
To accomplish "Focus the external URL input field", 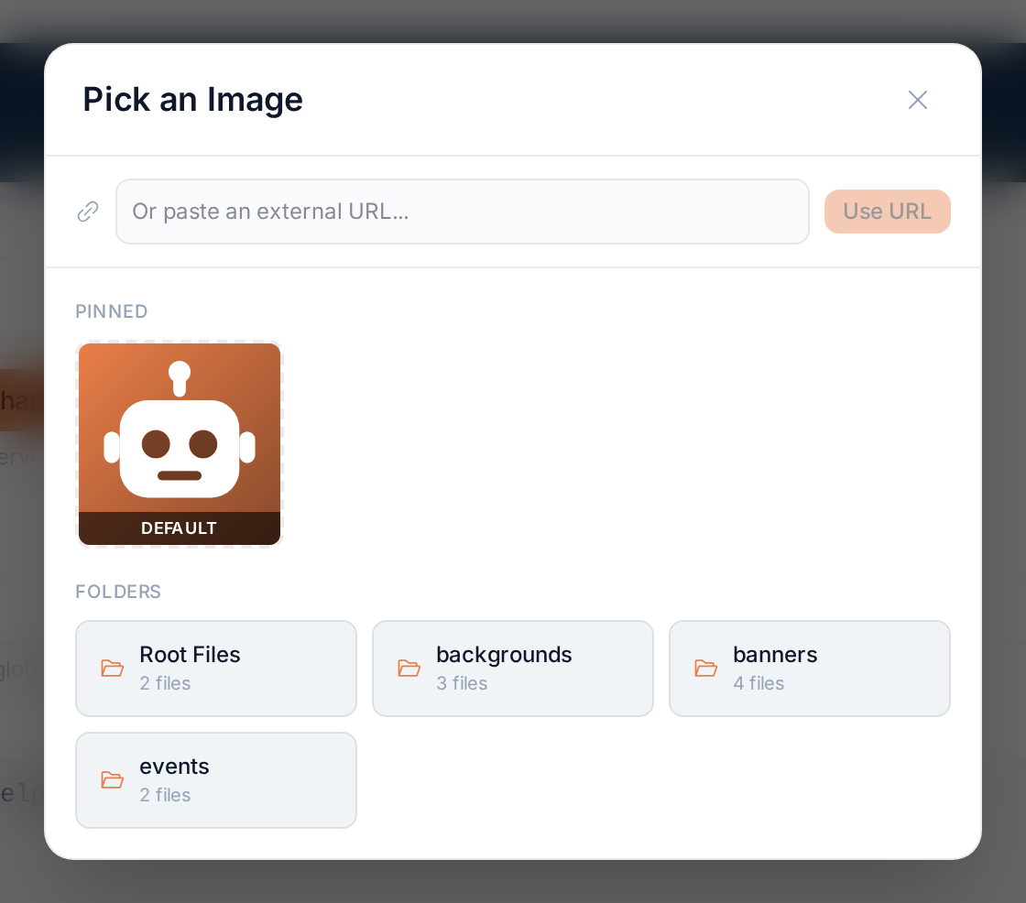I will click(462, 212).
